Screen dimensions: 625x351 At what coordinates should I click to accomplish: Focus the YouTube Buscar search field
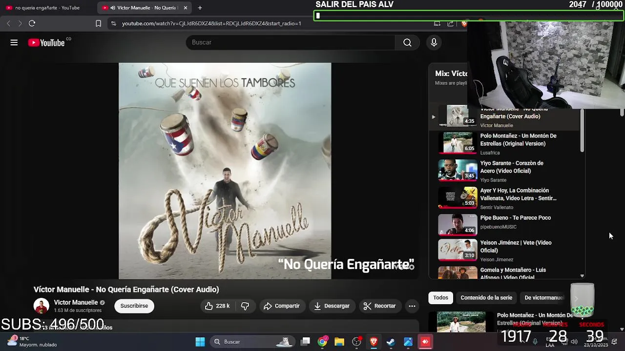click(x=291, y=42)
